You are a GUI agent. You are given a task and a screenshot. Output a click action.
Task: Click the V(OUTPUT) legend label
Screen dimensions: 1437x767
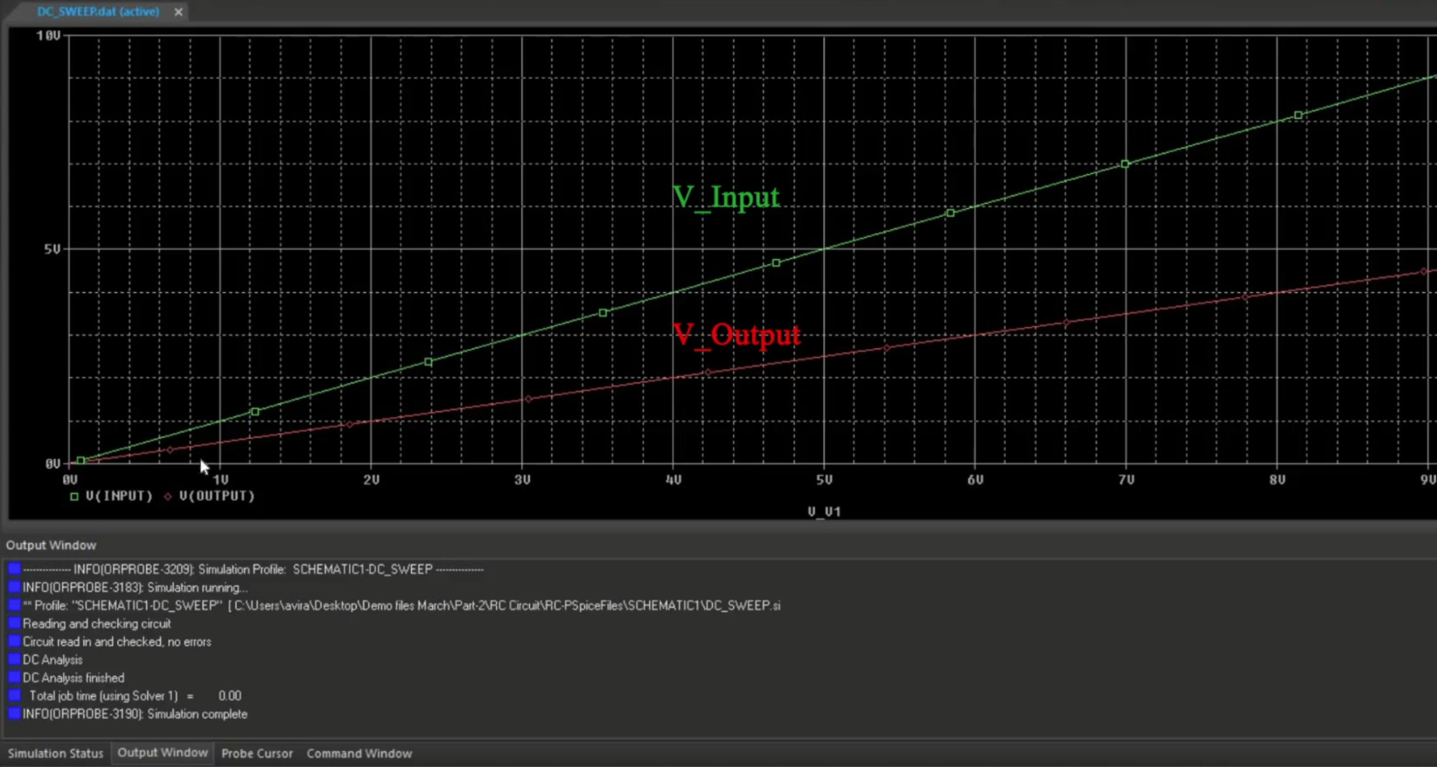(x=216, y=496)
